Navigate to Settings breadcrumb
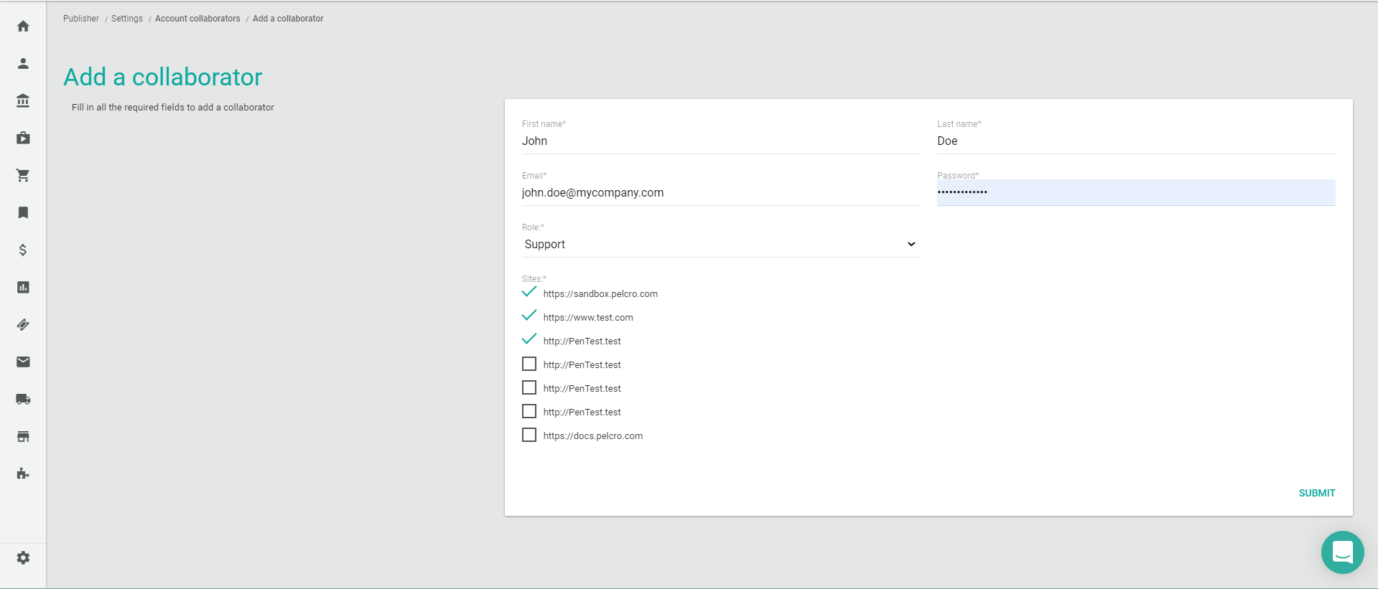The height and width of the screenshot is (589, 1378). [127, 19]
